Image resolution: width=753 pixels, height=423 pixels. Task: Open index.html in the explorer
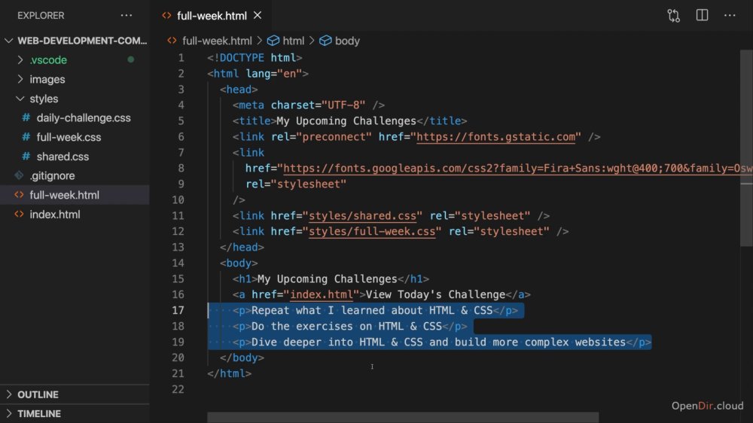pyautogui.click(x=55, y=215)
